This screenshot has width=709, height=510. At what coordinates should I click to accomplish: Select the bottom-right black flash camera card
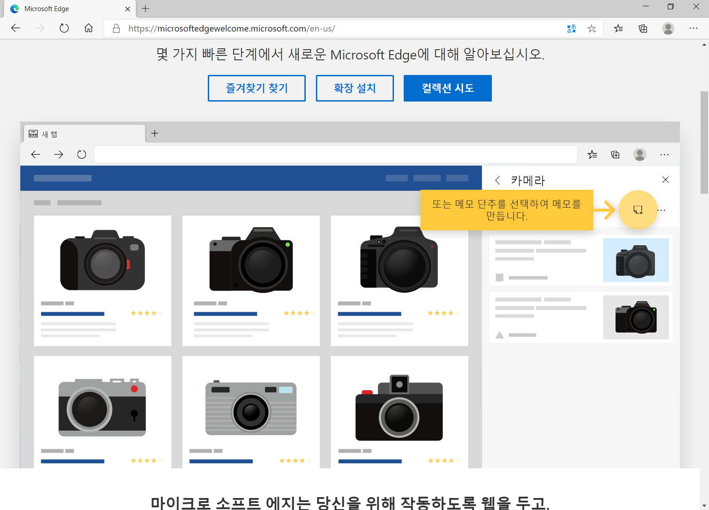[x=399, y=412]
